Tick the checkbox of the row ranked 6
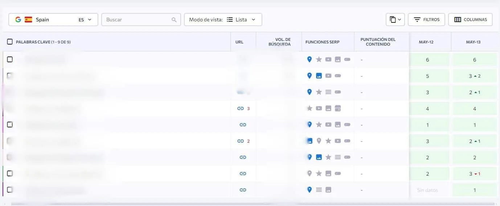 pos(10,59)
